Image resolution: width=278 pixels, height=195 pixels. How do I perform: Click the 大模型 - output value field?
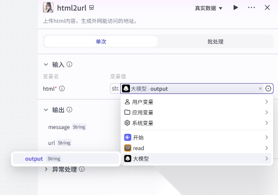[x=192, y=88]
